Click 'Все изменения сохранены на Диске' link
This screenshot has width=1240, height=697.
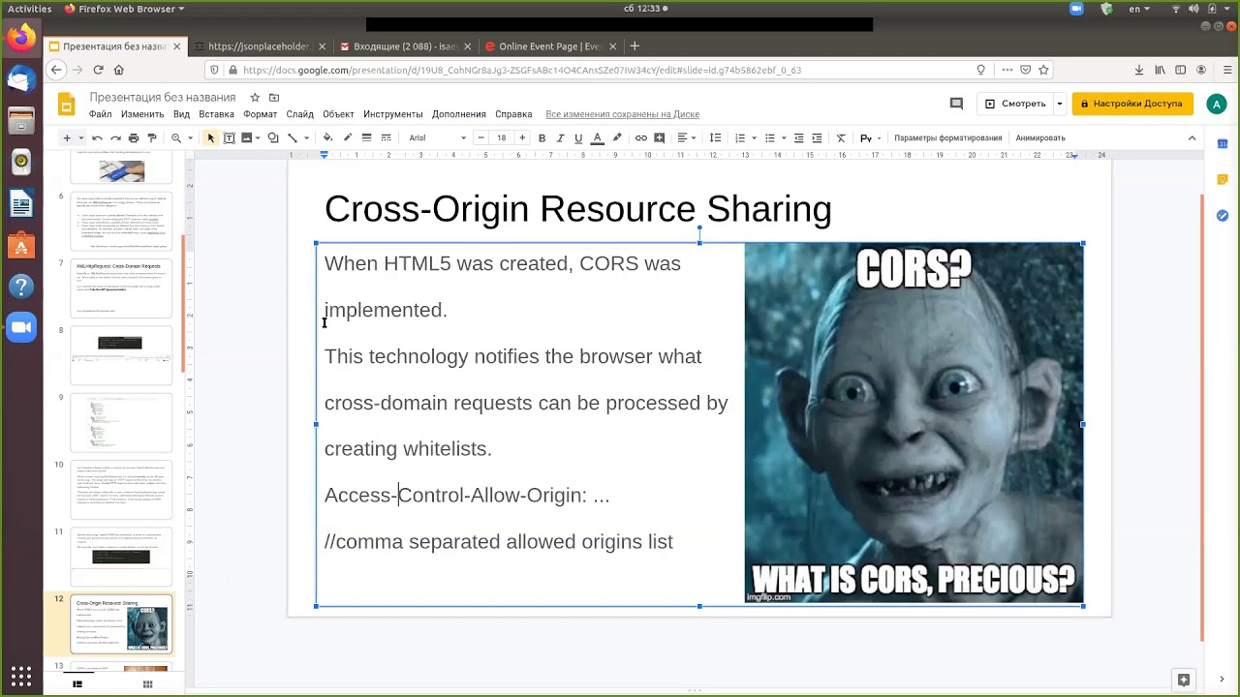click(622, 114)
